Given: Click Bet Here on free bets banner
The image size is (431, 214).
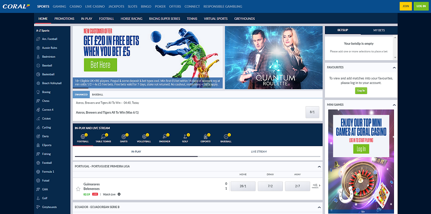Looking at the screenshot, I should click(x=100, y=65).
